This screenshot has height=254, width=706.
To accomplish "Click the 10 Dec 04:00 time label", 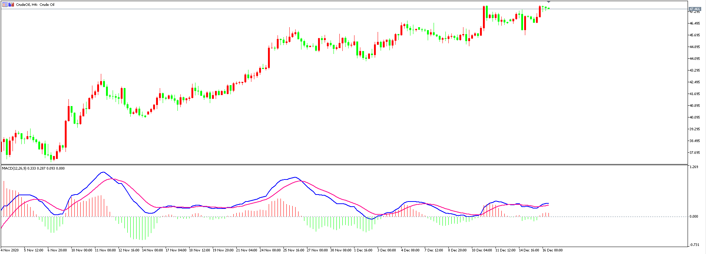I will [482, 250].
